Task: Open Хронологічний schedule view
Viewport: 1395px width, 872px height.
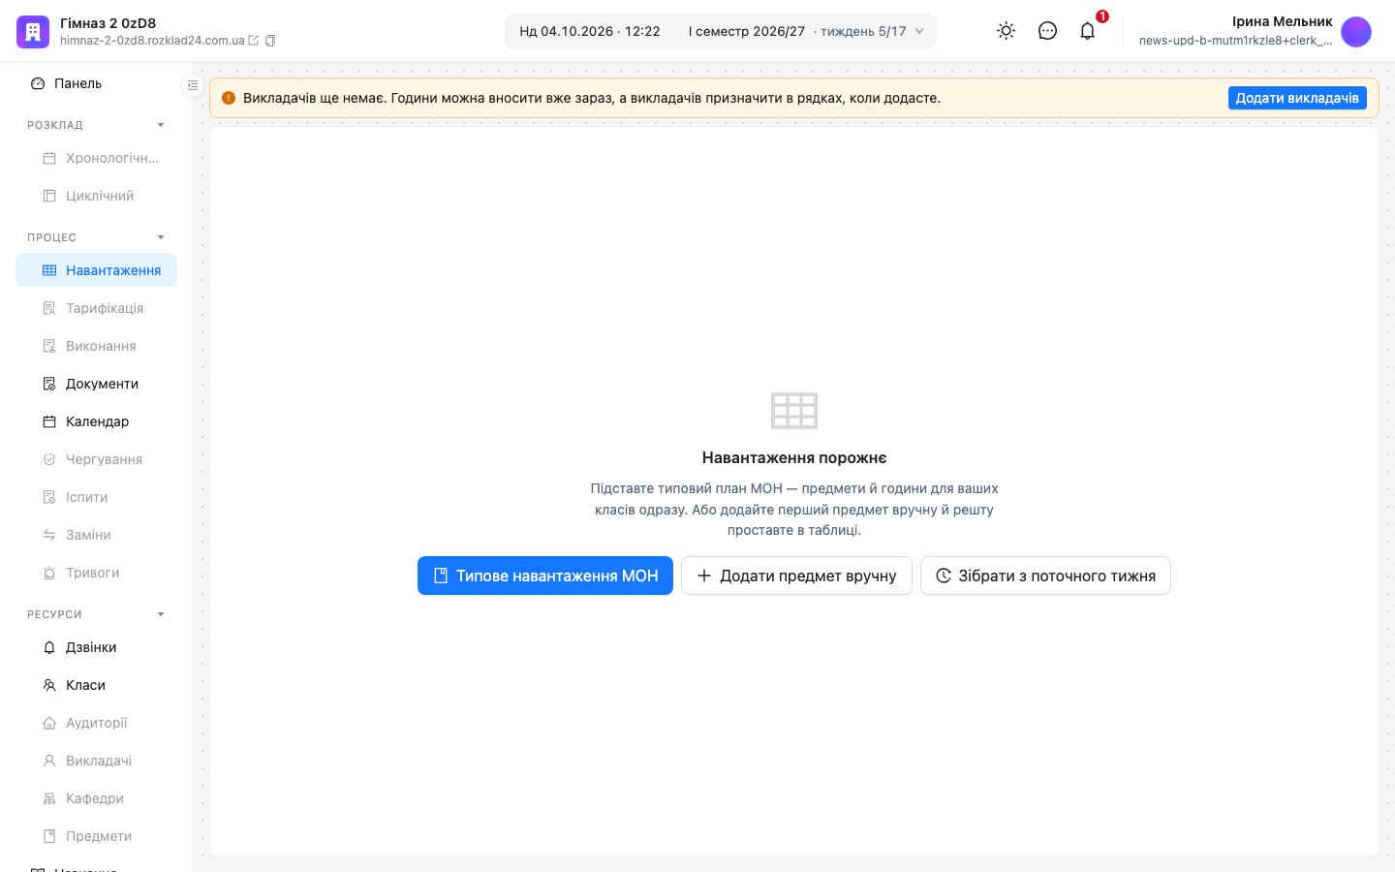Action: point(96,158)
